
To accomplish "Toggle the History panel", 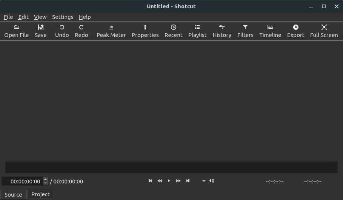I will pyautogui.click(x=222, y=31).
